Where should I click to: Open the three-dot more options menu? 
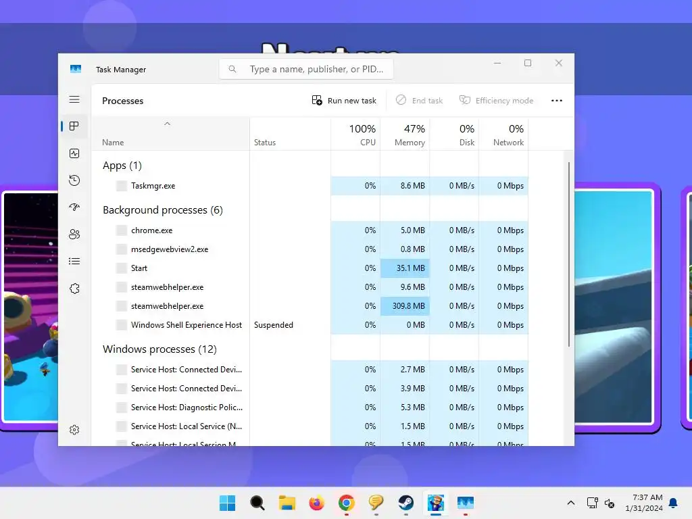tap(557, 101)
